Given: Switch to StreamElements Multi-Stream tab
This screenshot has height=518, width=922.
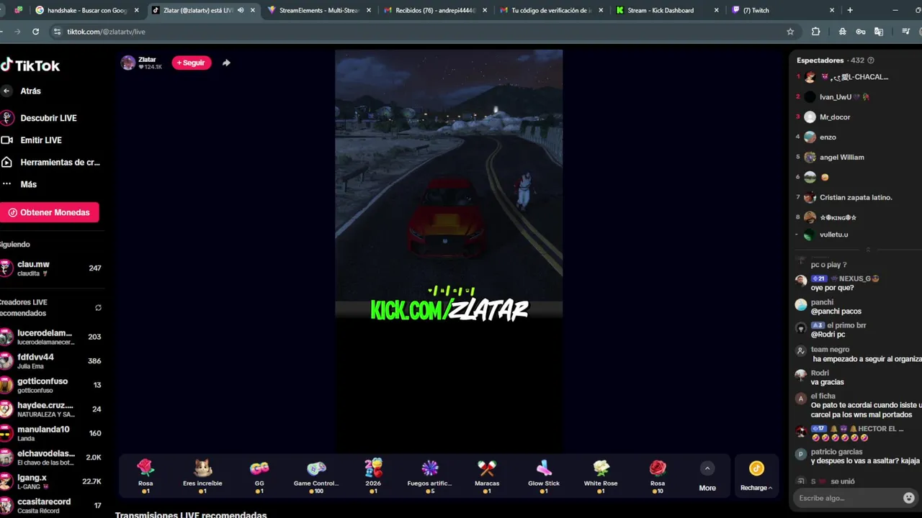Looking at the screenshot, I should (321, 10).
